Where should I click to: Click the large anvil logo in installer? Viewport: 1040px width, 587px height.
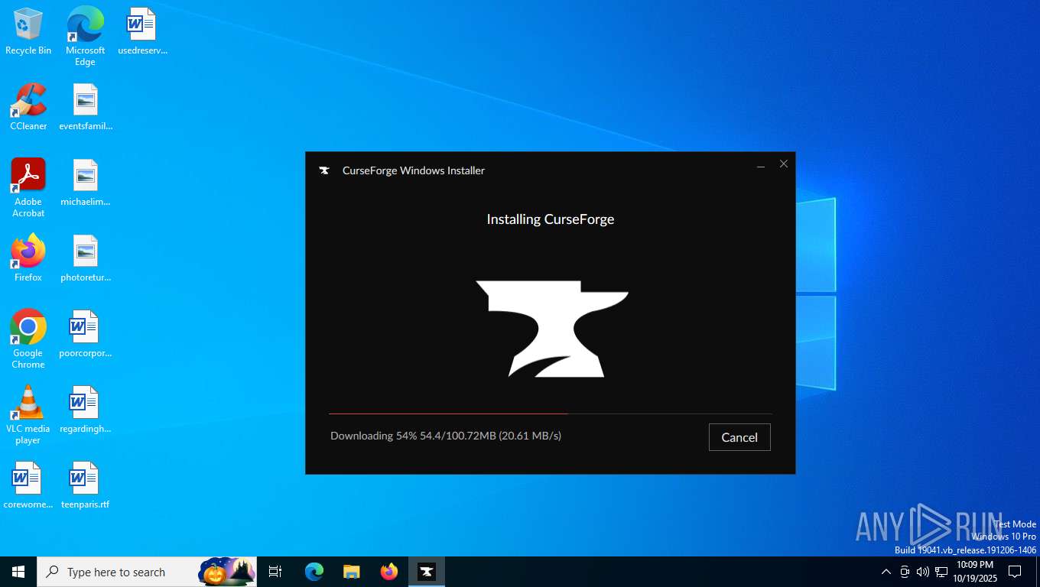[552, 329]
